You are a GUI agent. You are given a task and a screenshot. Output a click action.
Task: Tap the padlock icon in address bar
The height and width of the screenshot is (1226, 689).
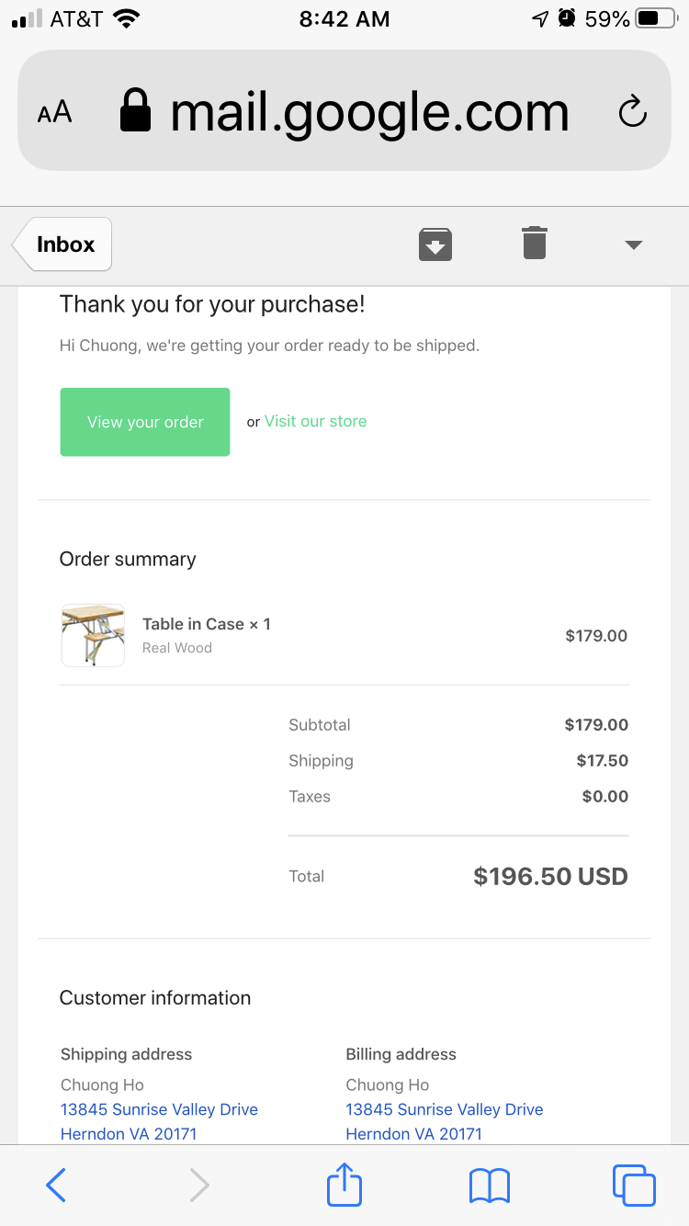tap(136, 111)
